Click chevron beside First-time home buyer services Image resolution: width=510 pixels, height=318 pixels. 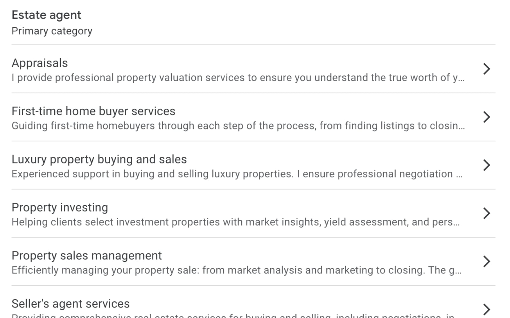[486, 117]
